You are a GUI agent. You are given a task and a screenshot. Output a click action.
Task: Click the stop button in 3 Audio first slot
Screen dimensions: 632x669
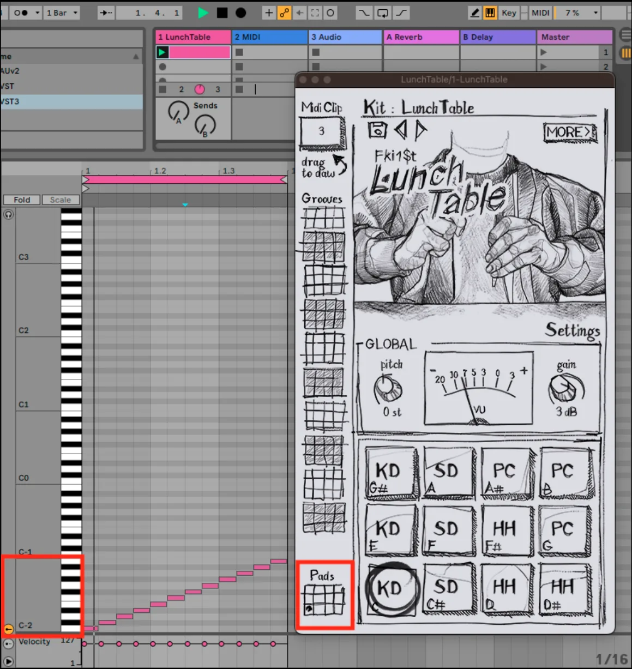coord(316,52)
